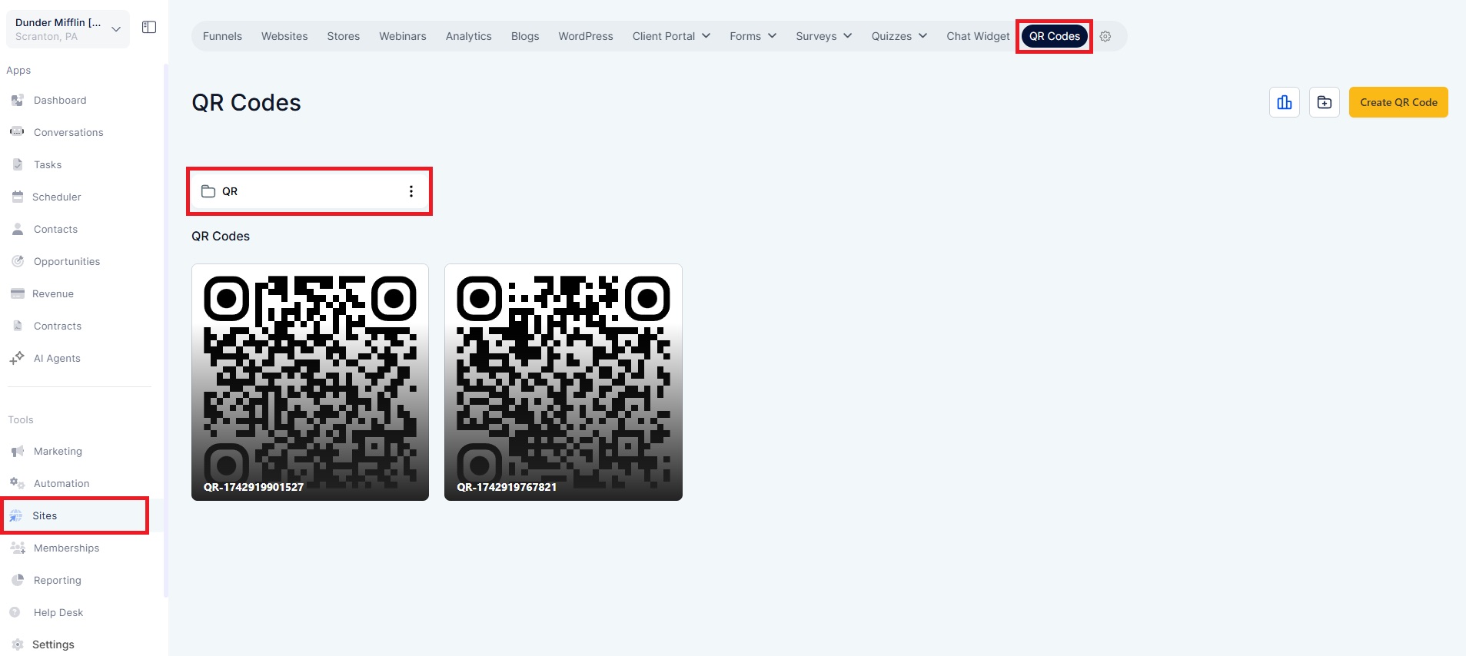Click the create new folder icon
1466x656 pixels.
(x=1325, y=102)
